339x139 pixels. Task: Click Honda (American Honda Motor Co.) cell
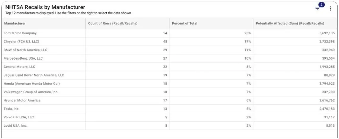[32, 84]
